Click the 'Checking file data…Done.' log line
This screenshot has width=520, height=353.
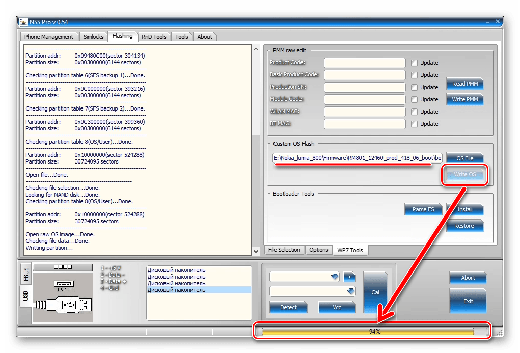[58, 241]
